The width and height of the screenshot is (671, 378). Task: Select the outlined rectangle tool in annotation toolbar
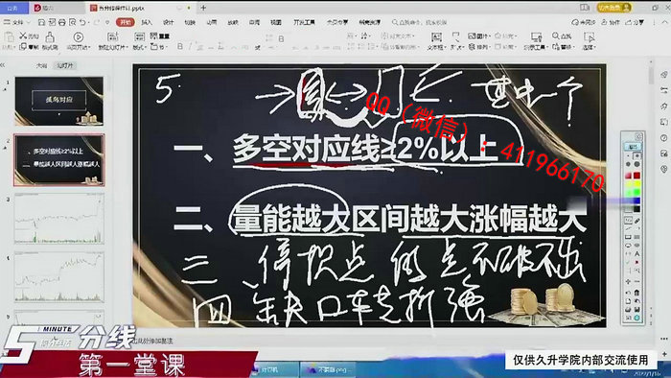click(x=628, y=237)
